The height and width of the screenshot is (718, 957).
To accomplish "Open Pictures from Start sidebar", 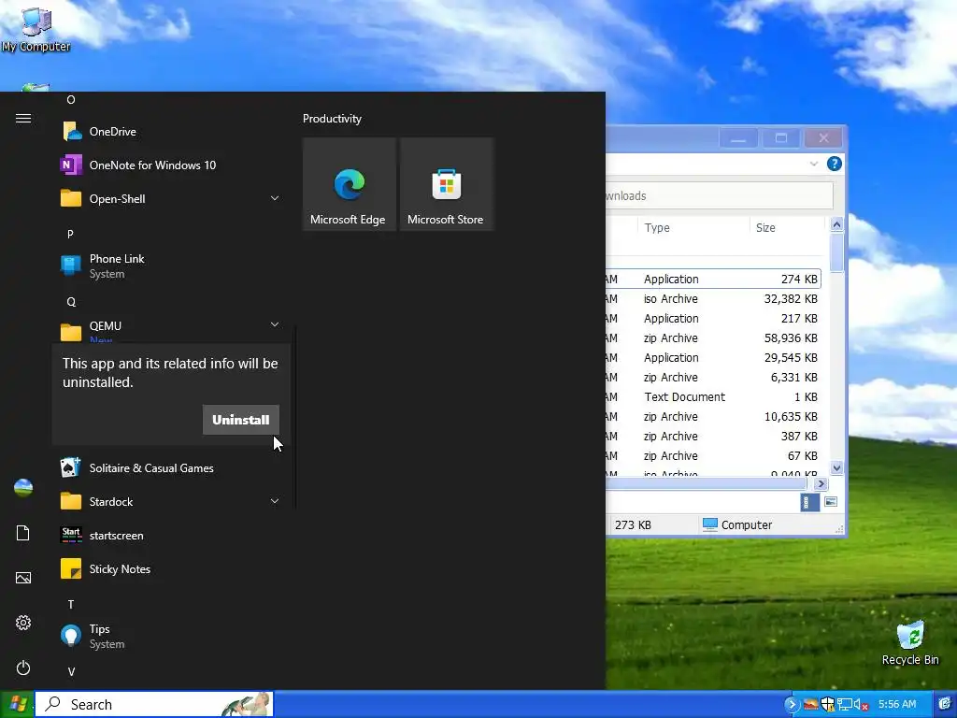I will [x=23, y=578].
